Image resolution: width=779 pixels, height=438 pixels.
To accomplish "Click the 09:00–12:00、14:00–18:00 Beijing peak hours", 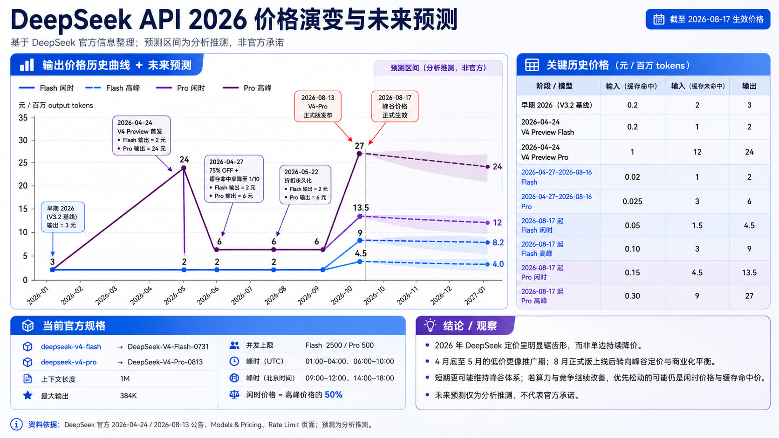I will (x=349, y=378).
